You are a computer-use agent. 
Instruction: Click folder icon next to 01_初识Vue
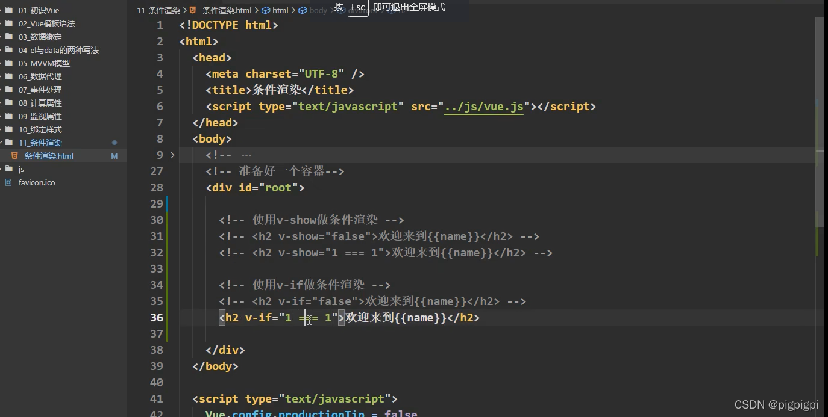(x=8, y=10)
